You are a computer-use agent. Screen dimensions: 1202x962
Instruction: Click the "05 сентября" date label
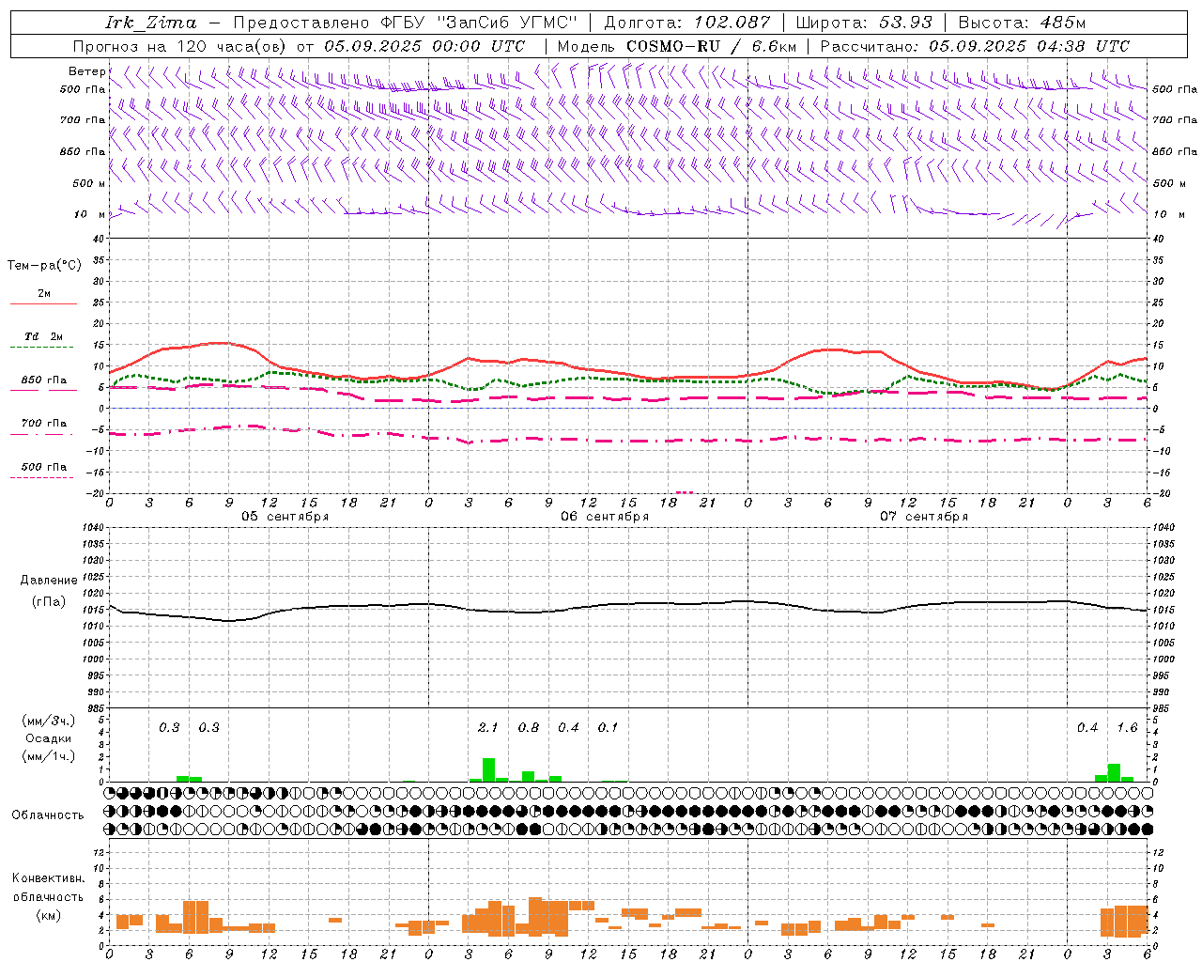(x=285, y=517)
